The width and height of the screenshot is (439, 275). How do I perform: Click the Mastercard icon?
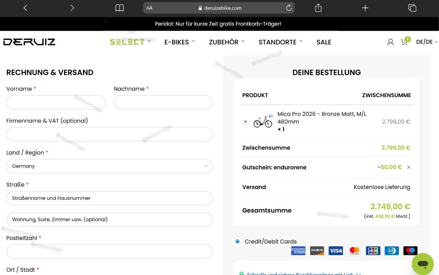click(354, 251)
